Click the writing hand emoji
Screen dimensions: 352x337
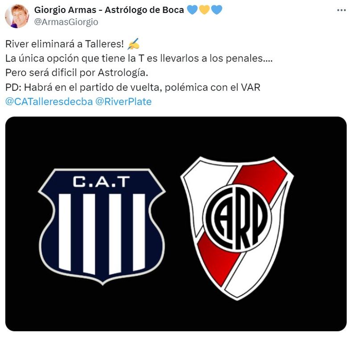(133, 44)
